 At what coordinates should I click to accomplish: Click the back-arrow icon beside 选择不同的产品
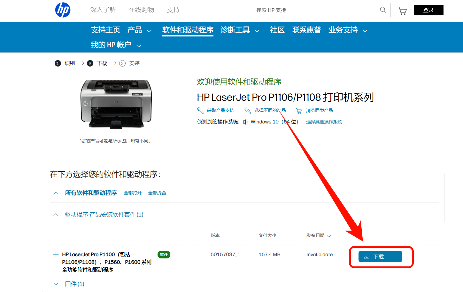[247, 110]
